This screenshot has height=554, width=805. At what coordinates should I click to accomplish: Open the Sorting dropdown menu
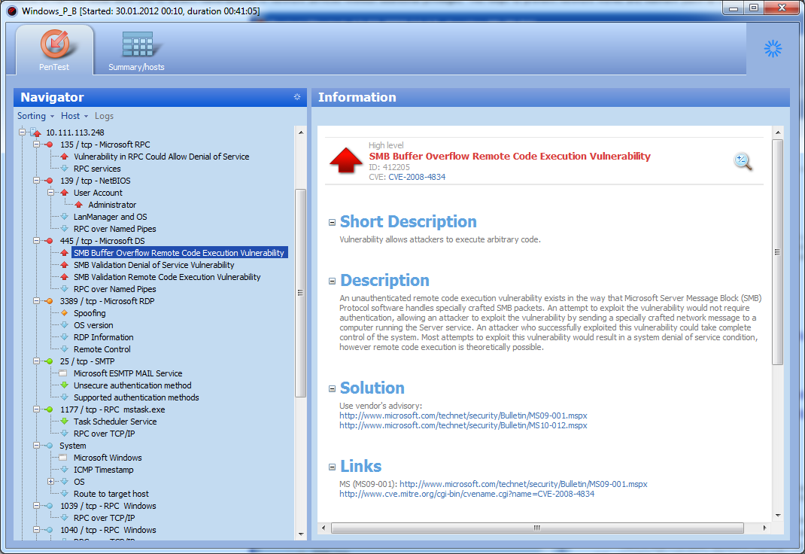coord(35,115)
